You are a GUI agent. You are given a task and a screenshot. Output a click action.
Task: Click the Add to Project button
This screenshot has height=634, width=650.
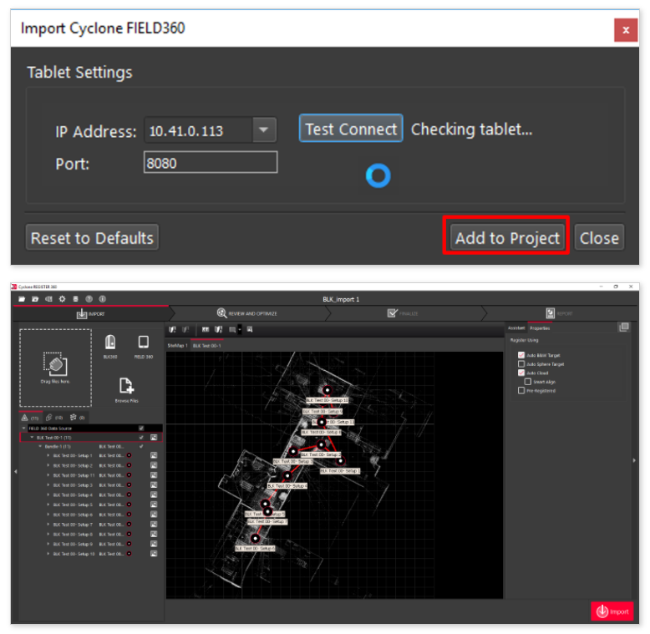pyautogui.click(x=506, y=238)
